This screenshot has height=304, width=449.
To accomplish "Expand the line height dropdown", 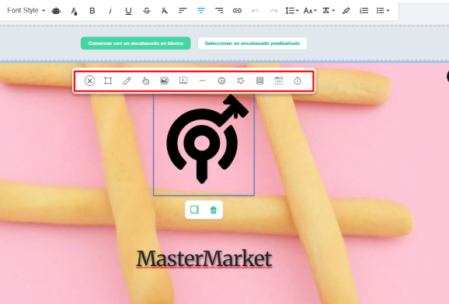I will [291, 11].
